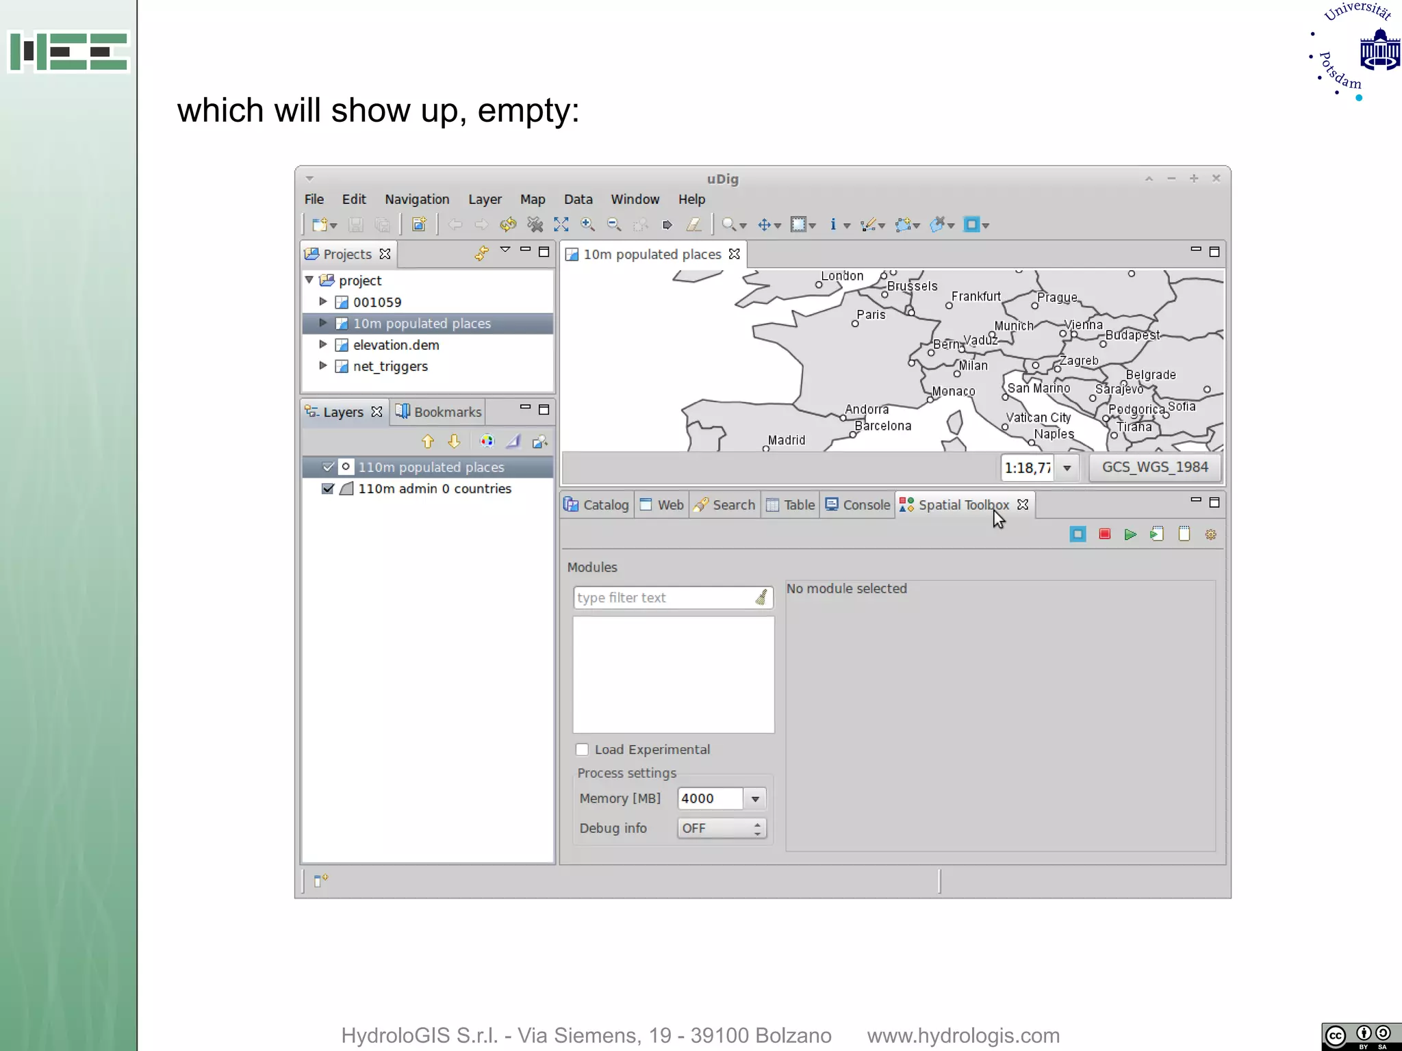Change the Debug info OFF spinner
The image size is (1402, 1051).
(x=722, y=828)
